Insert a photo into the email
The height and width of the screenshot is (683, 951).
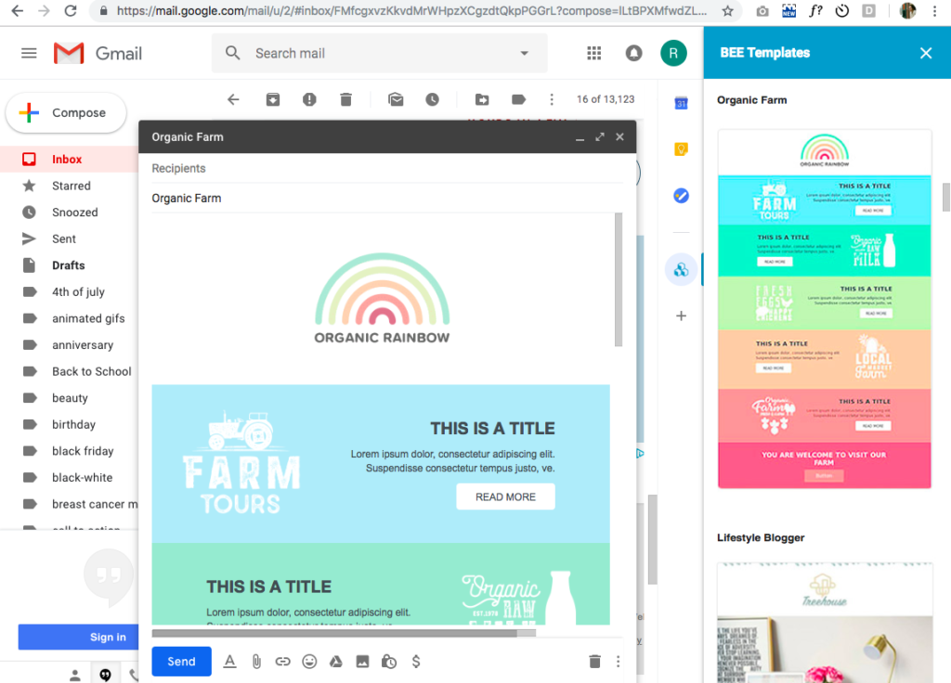[x=362, y=662]
